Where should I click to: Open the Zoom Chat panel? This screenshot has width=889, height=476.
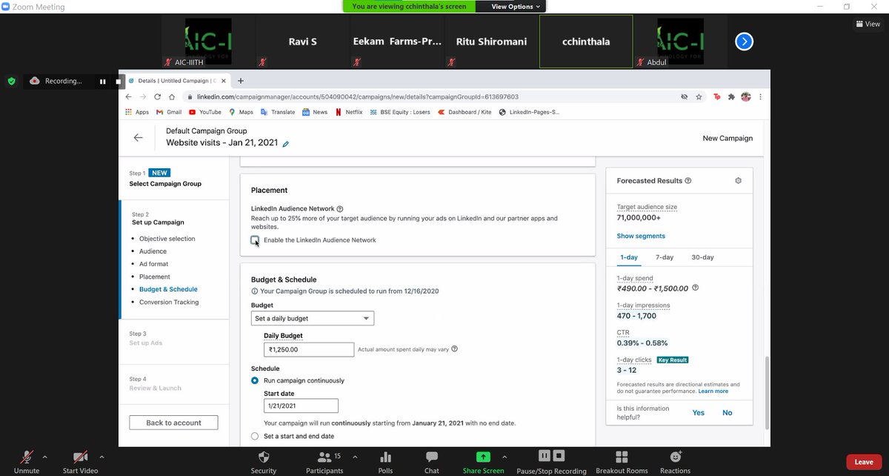432,460
